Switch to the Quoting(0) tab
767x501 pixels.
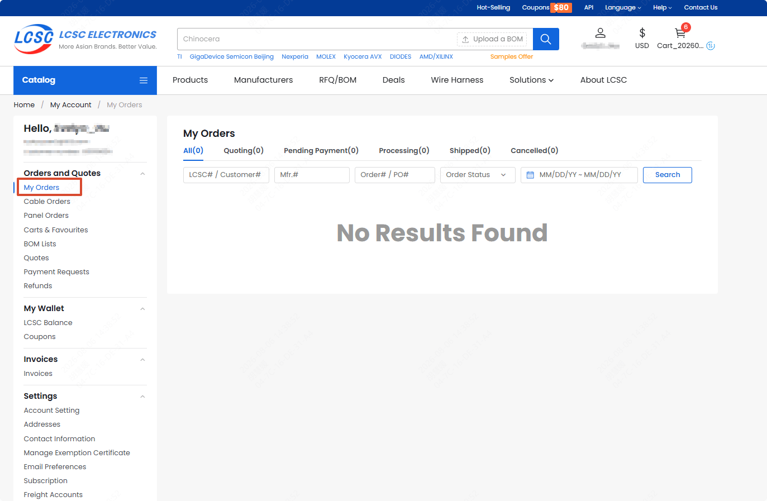244,150
